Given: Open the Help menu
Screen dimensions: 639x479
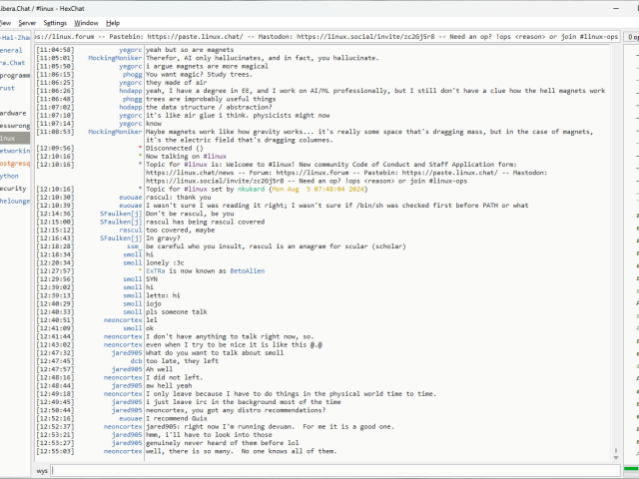Looking at the screenshot, I should click(x=113, y=22).
